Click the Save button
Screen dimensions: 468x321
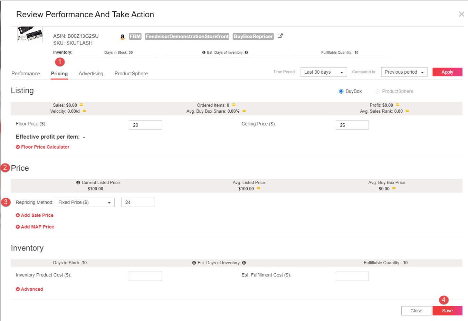[x=448, y=311]
